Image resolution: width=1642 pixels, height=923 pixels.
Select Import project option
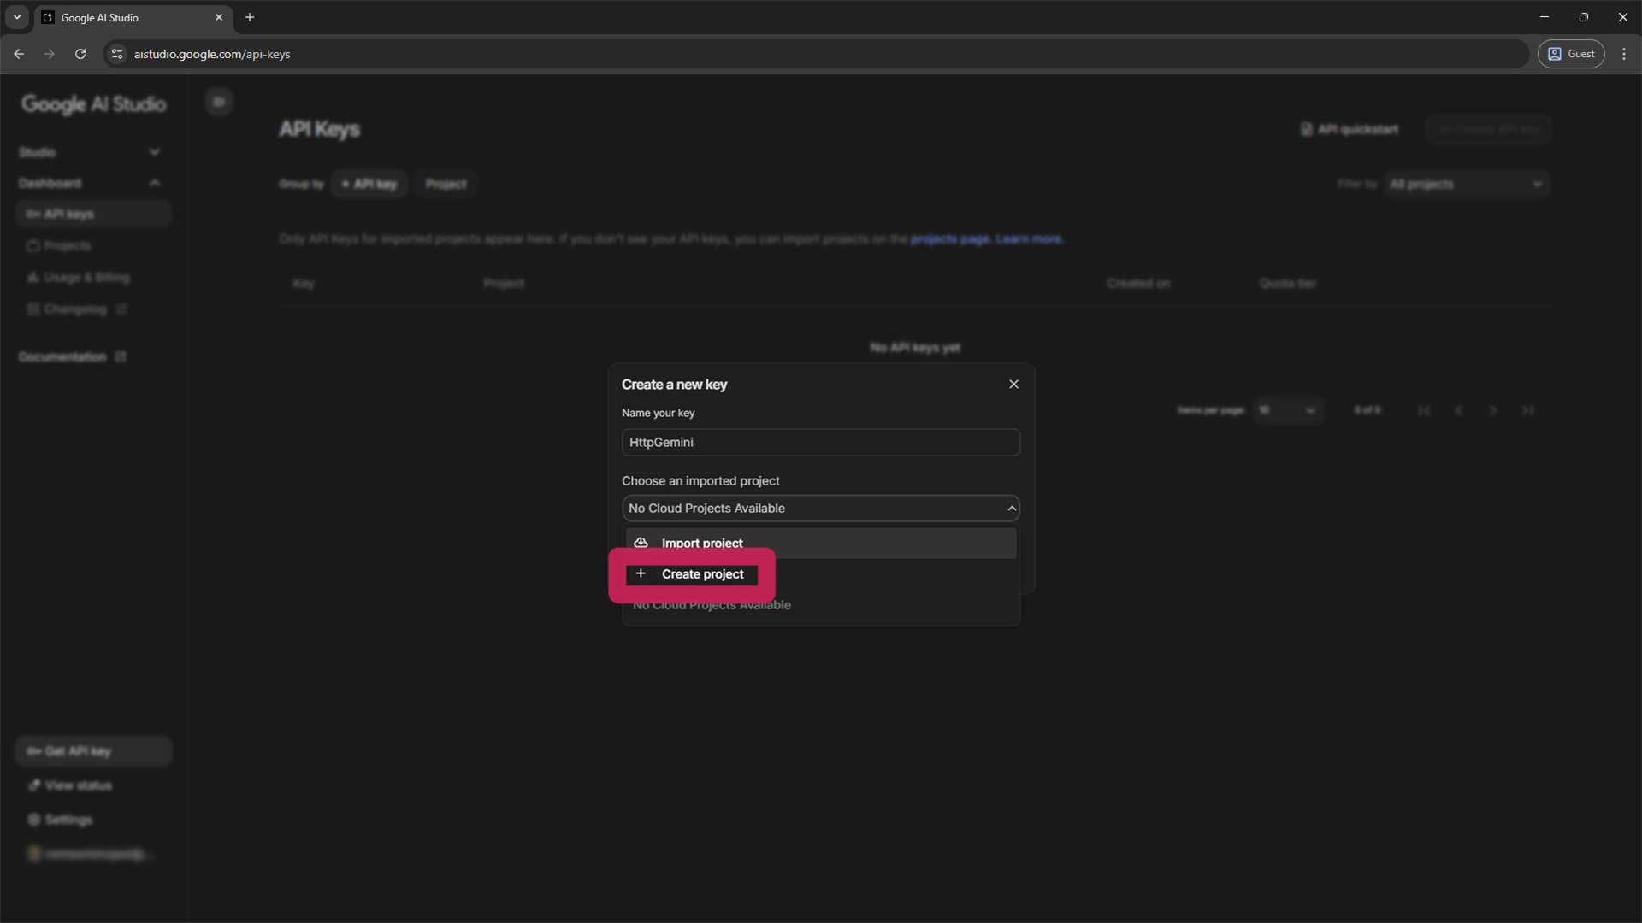[x=821, y=543]
